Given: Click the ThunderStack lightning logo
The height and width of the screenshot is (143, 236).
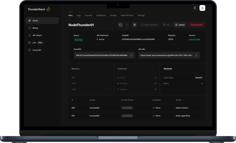Looking at the screenshot, I should coord(48,9).
